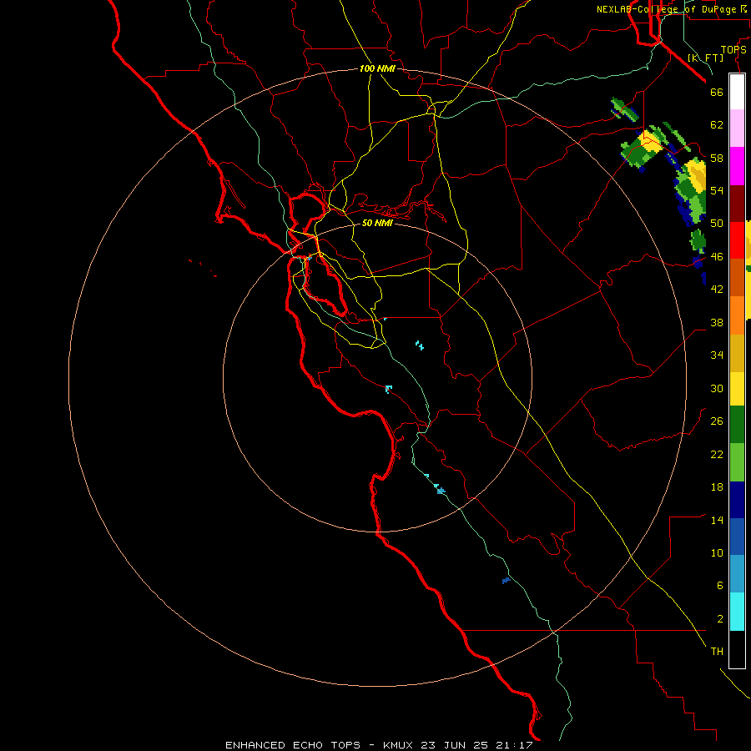Click the 58 legend value
751x751 pixels.
coord(717,158)
